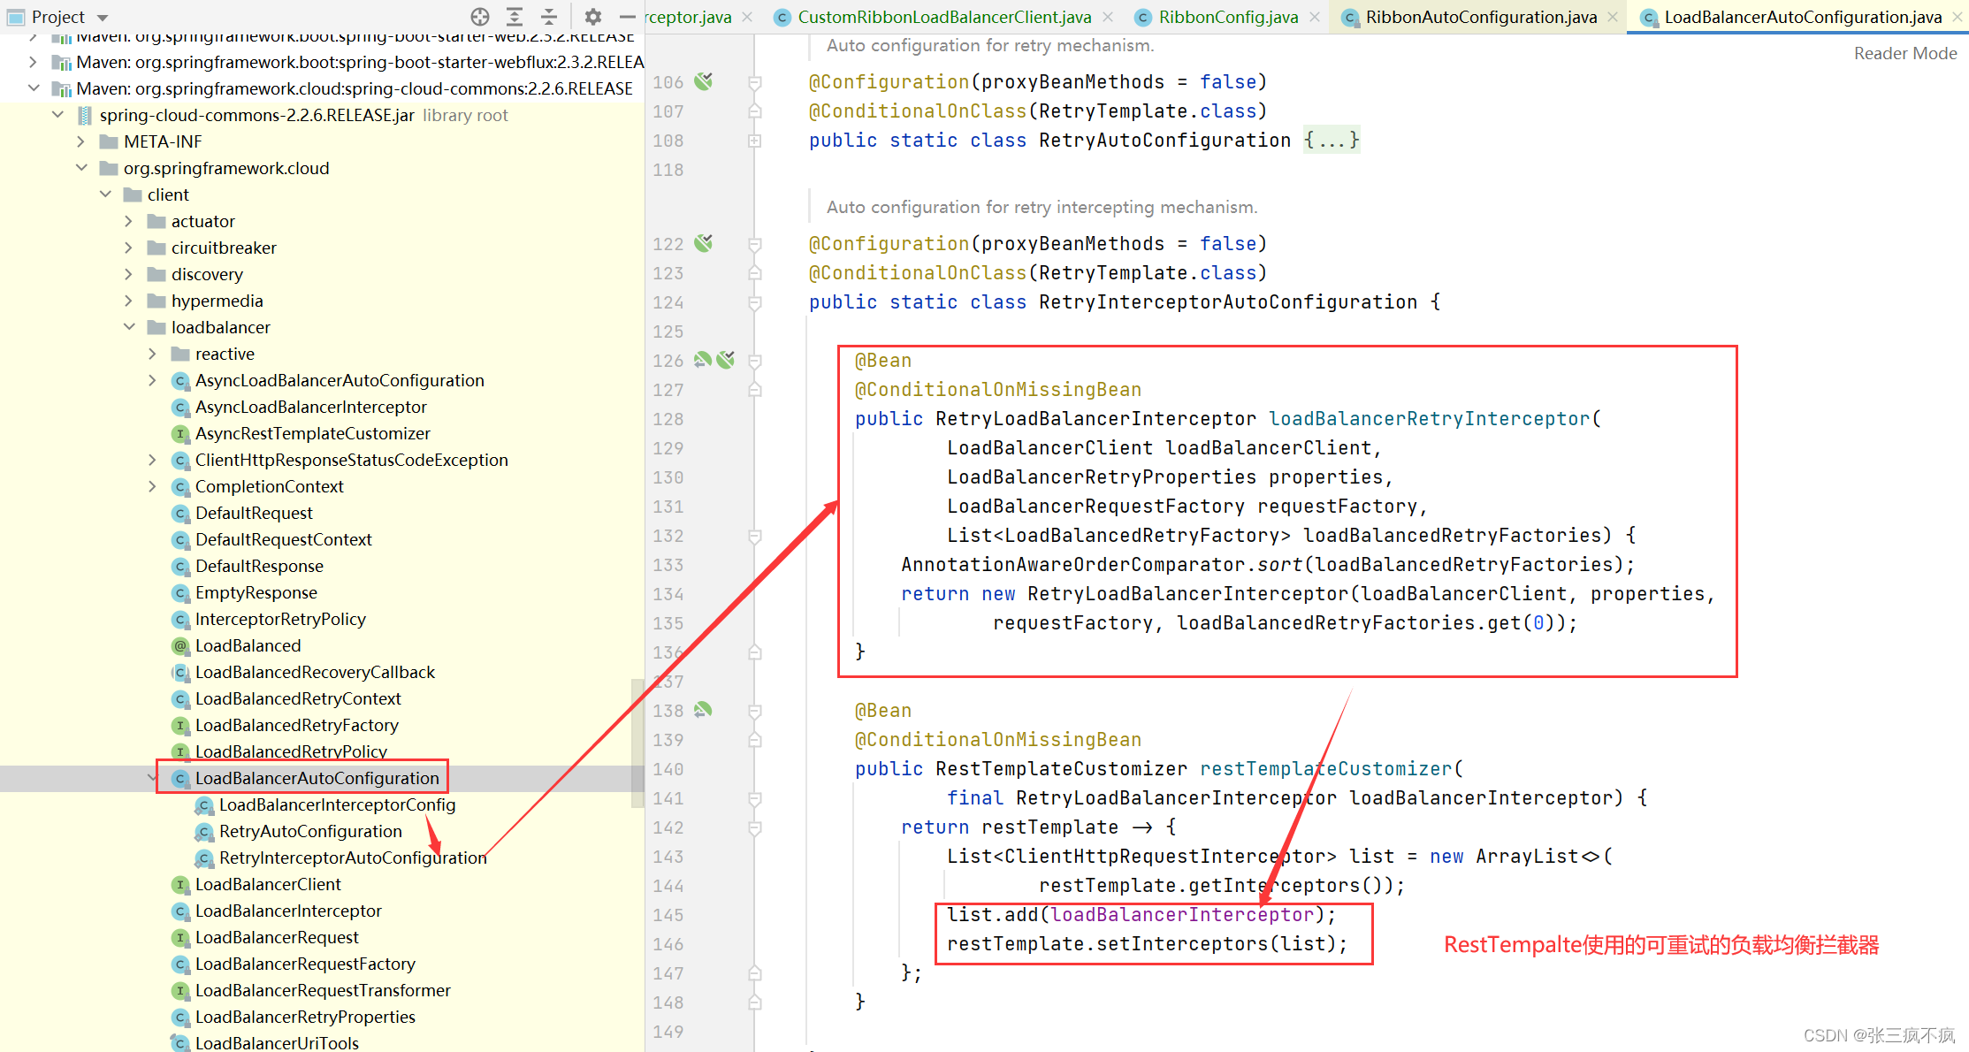Expand the META-INF folder
Screen dimensions: 1969x1052
[x=81, y=141]
